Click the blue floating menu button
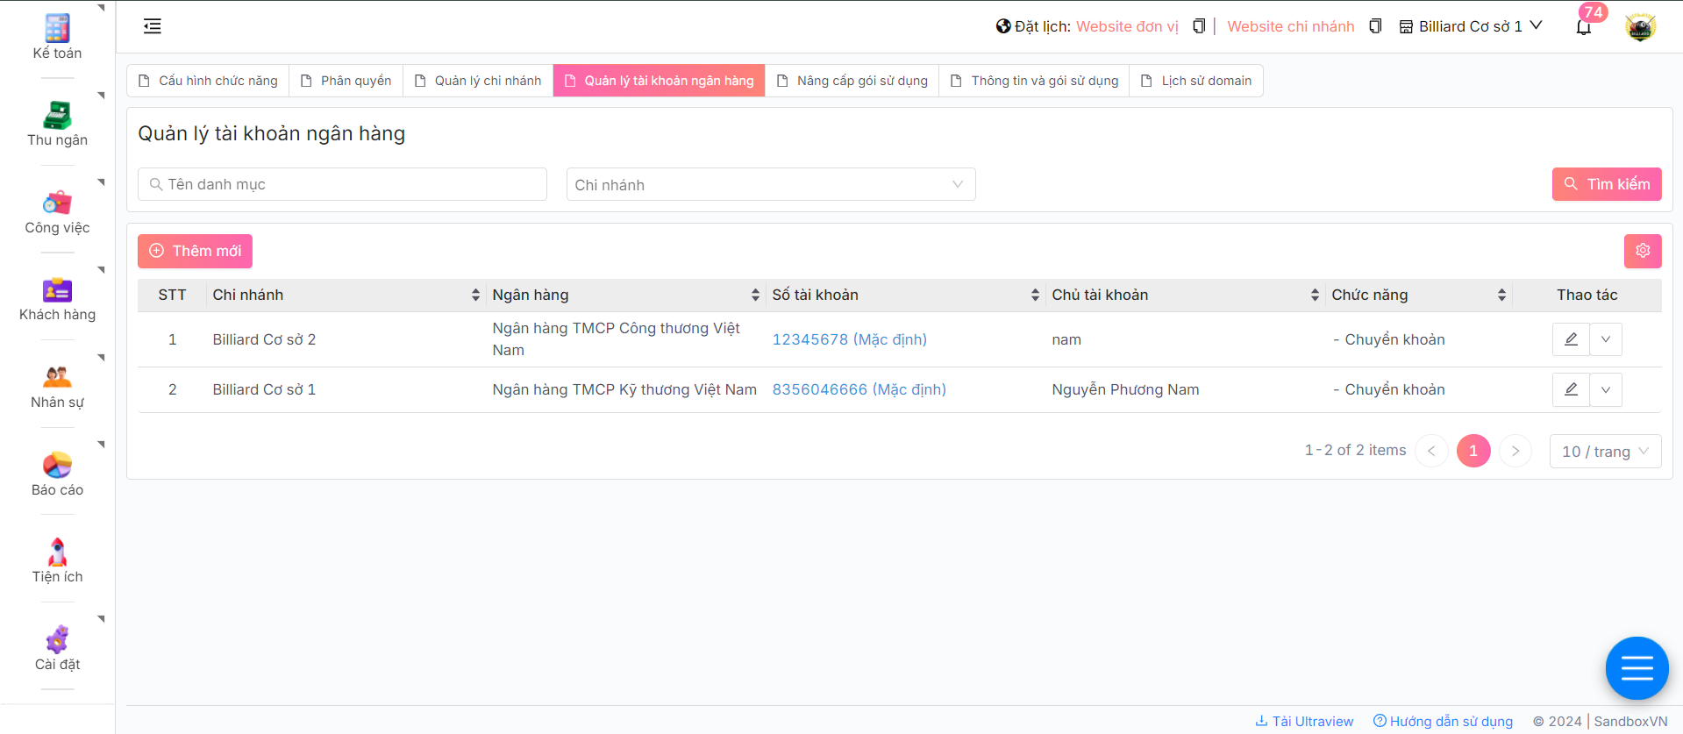The width and height of the screenshot is (1683, 734). coord(1637,668)
